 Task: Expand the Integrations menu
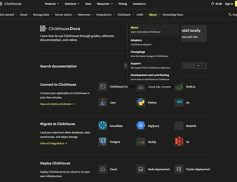tap(106, 15)
